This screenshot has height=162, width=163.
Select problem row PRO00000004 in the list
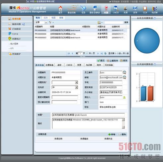[x=81, y=34]
